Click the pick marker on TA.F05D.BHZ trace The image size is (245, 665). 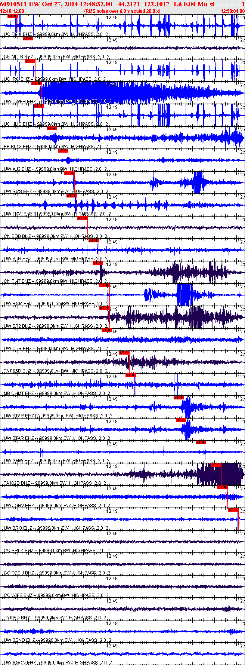tap(124, 353)
